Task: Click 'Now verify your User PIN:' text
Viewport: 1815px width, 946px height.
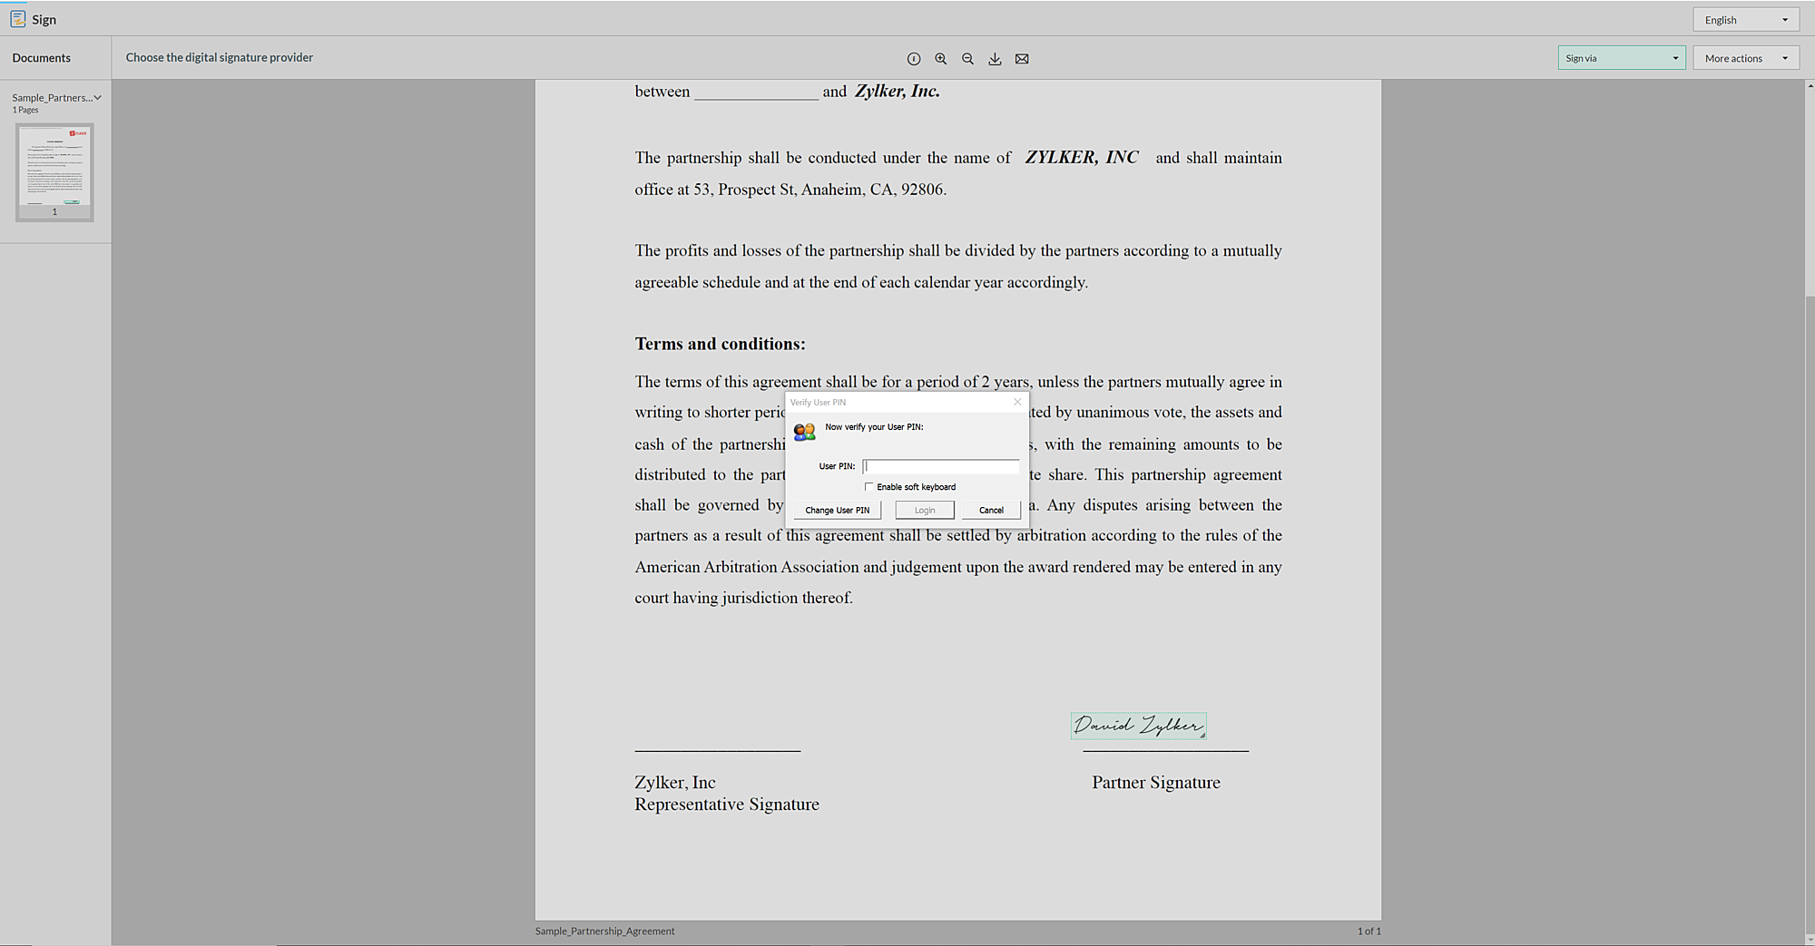Action: click(874, 427)
